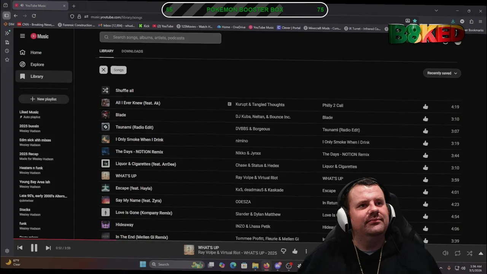Open File Explorer from the taskbar

pos(255,265)
